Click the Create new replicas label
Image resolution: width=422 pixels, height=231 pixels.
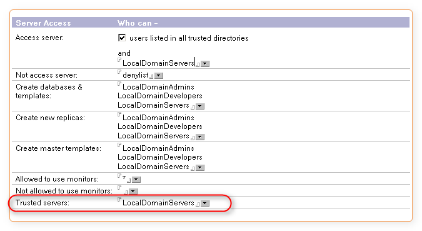pos(50,118)
